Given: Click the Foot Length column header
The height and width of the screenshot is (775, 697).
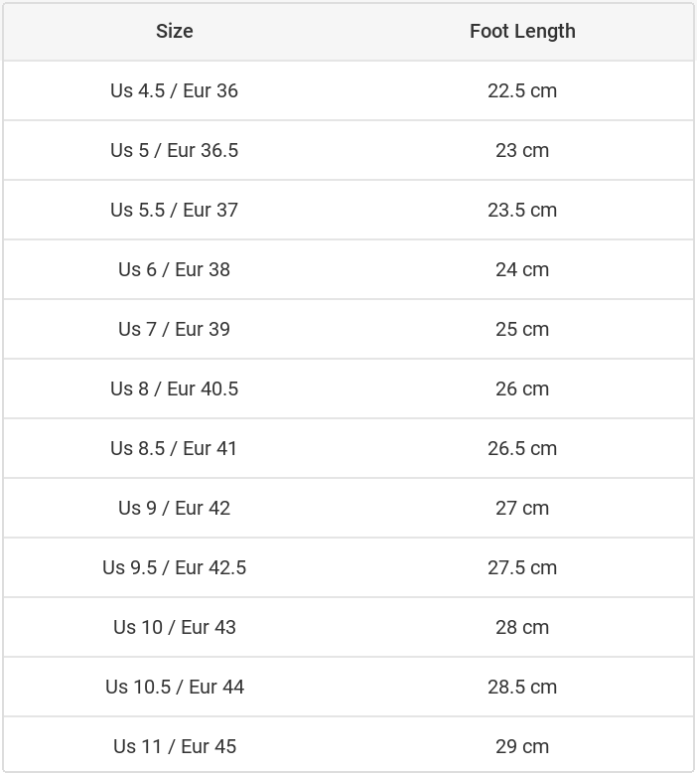Looking at the screenshot, I should [x=522, y=31].
